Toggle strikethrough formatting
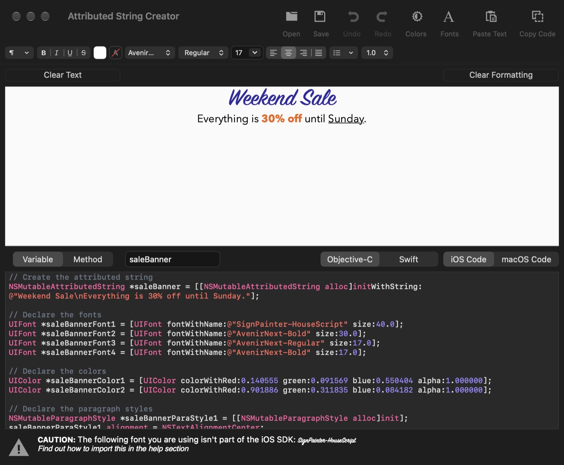This screenshot has height=465, width=564. [x=83, y=53]
